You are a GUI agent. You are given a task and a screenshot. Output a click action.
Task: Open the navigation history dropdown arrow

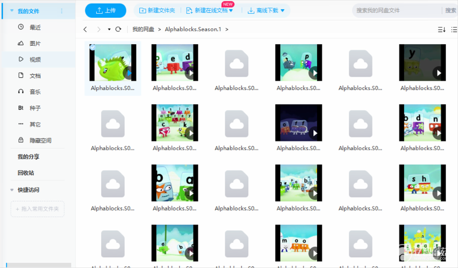click(x=109, y=29)
